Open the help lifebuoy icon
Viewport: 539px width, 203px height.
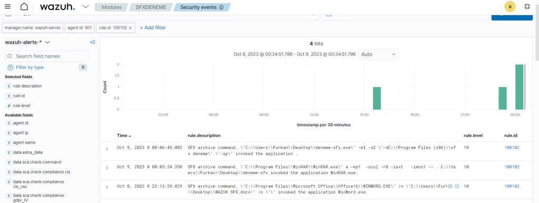(x=527, y=6)
